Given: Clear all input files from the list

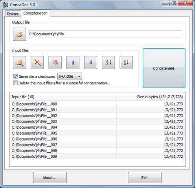Looking at the screenshot, I should point(55,62).
